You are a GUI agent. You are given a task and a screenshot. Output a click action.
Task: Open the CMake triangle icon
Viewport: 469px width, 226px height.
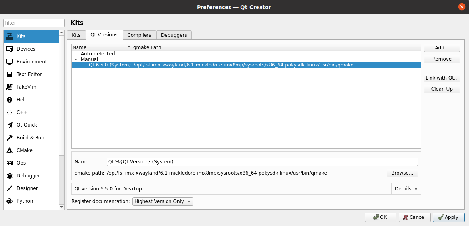(x=10, y=150)
